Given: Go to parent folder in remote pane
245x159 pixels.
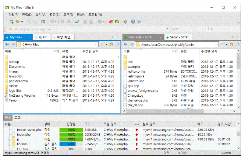Looking at the screenshot, I should point(231,44).
